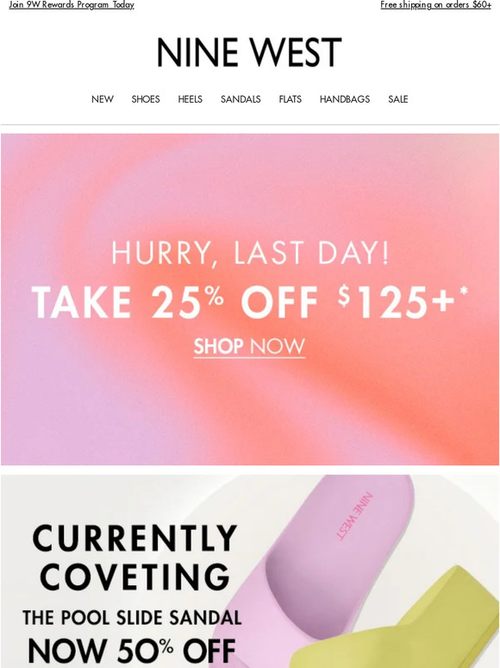Image resolution: width=500 pixels, height=668 pixels.
Task: Click the CURRENTLY COVETING heading
Action: pyautogui.click(x=134, y=558)
